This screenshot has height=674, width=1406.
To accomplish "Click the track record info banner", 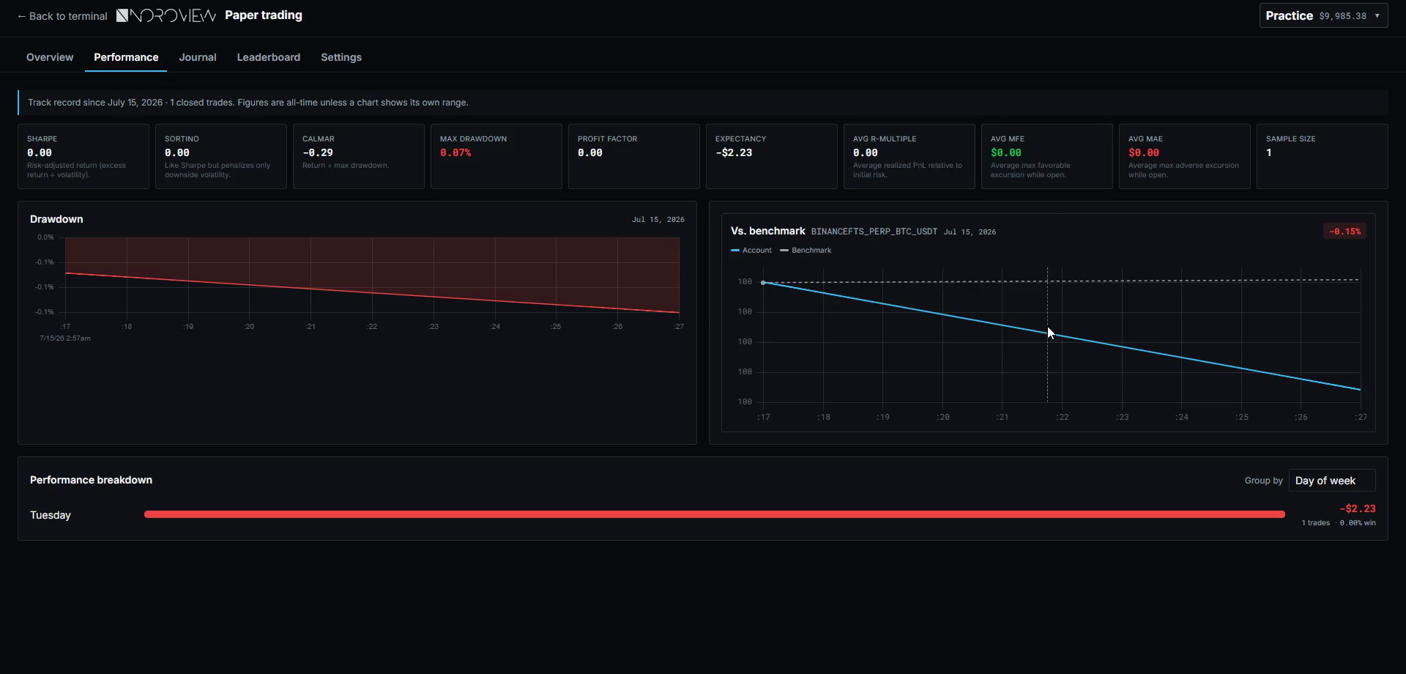I will (703, 103).
